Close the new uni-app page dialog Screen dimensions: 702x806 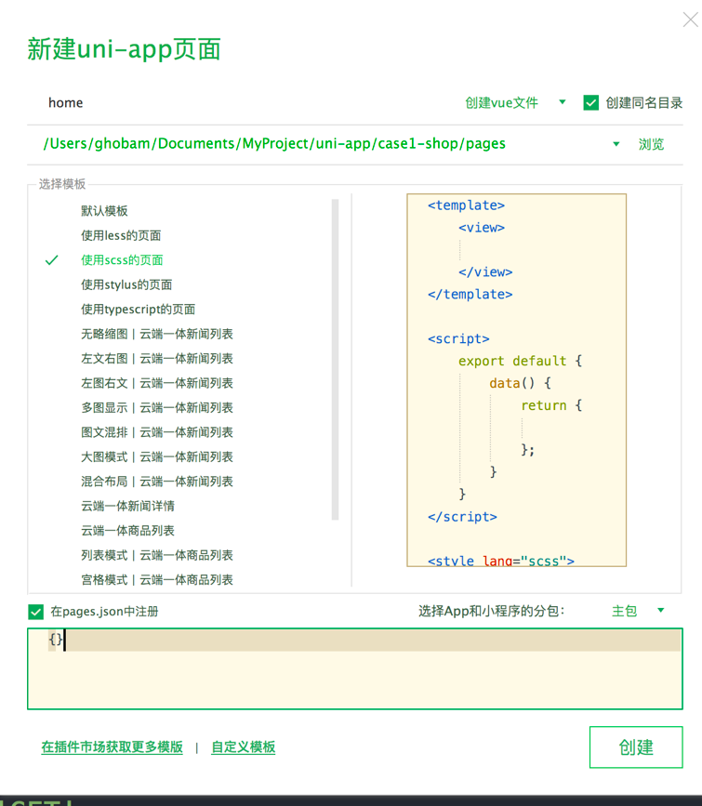[690, 20]
